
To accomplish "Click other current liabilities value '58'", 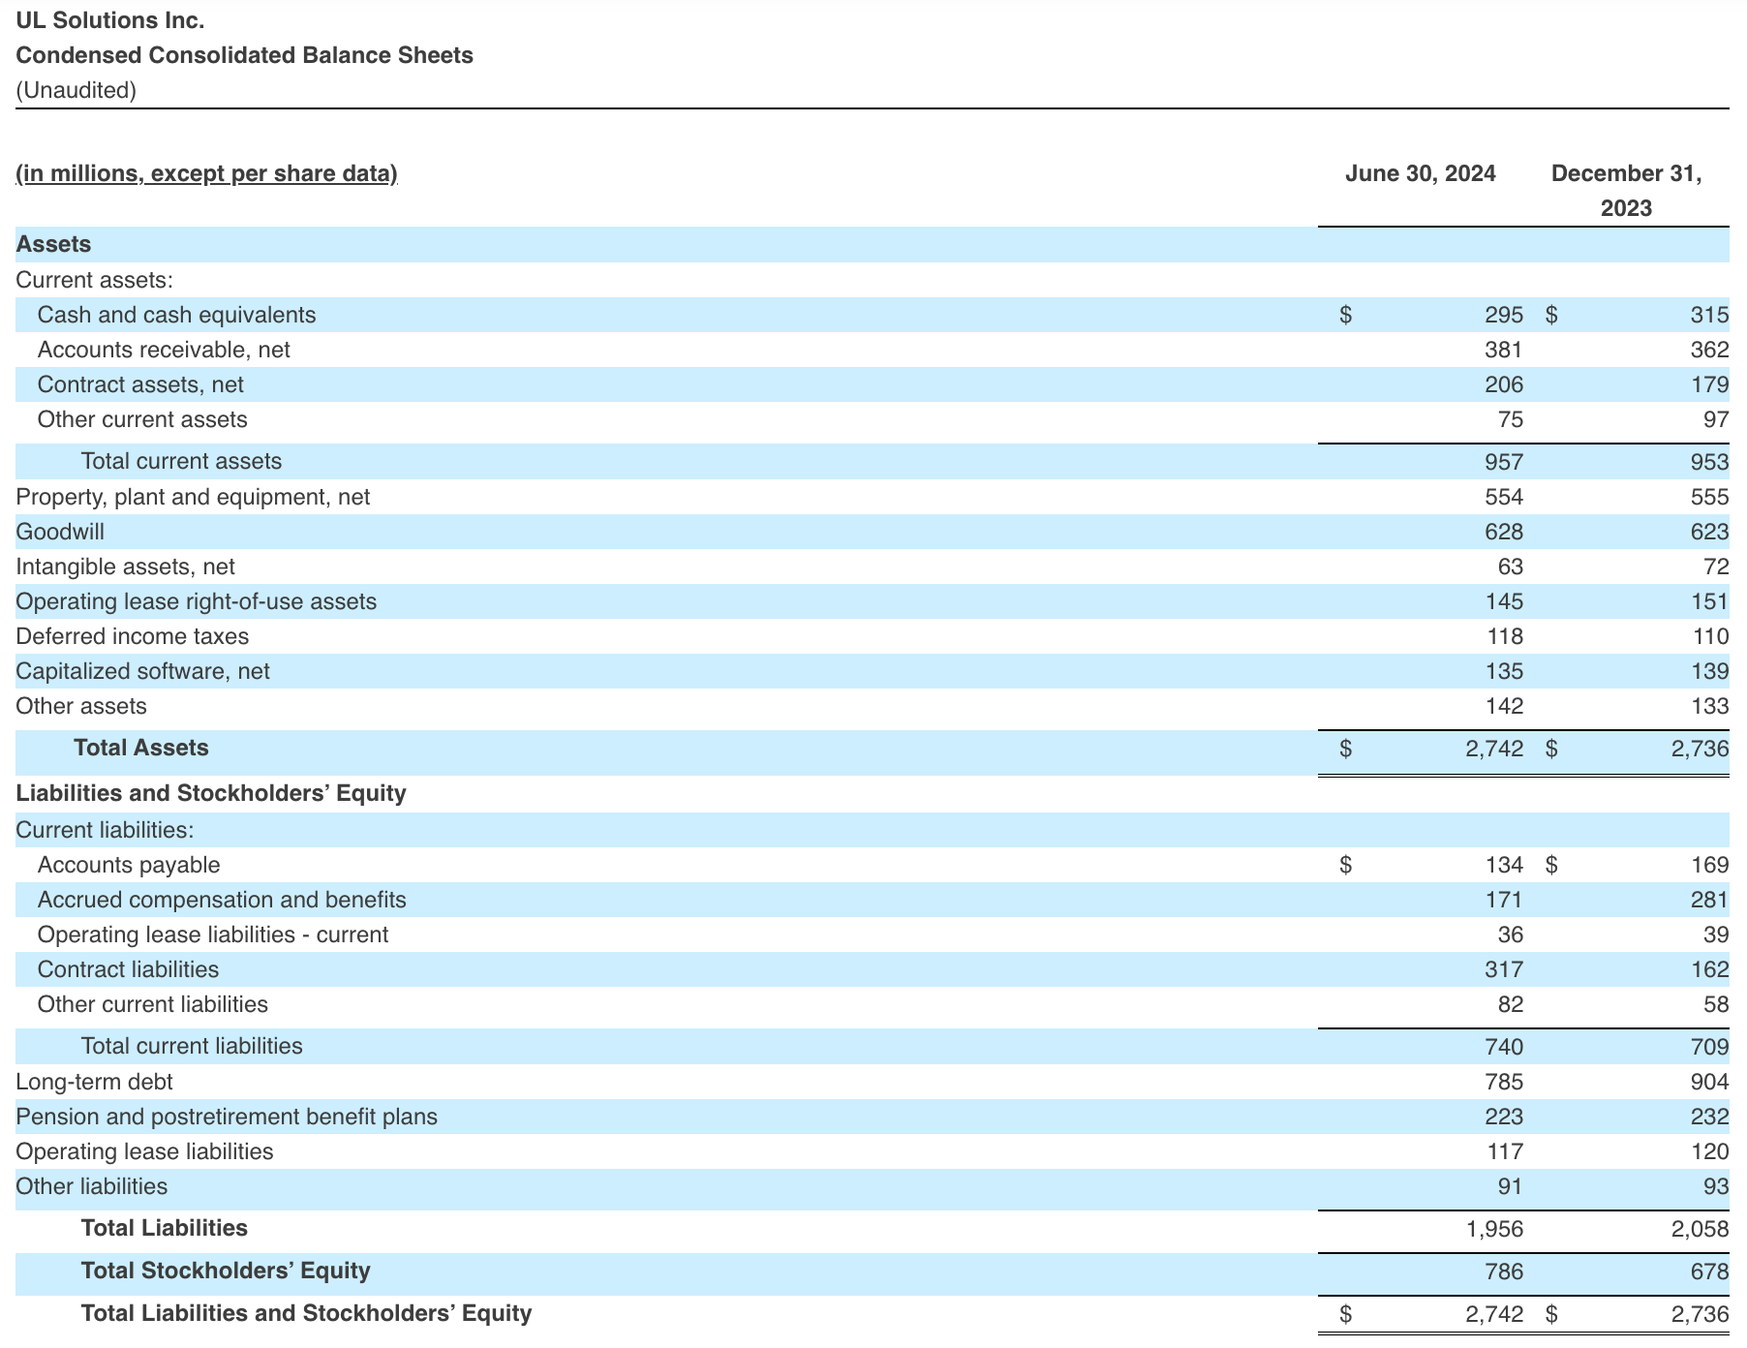I will 1716,1004.
